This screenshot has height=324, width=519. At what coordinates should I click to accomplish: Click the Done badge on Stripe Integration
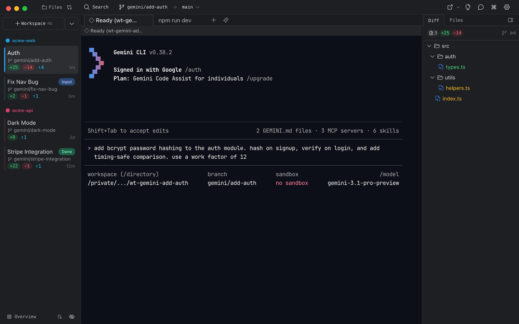(x=67, y=152)
